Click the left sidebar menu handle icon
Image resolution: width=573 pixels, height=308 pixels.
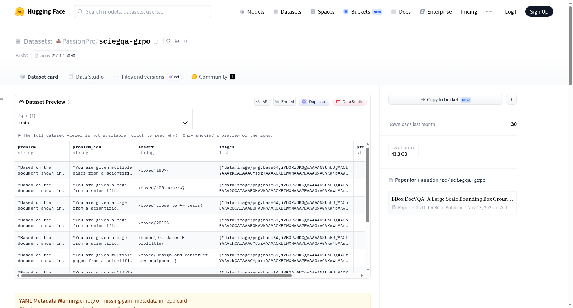[1, 98]
